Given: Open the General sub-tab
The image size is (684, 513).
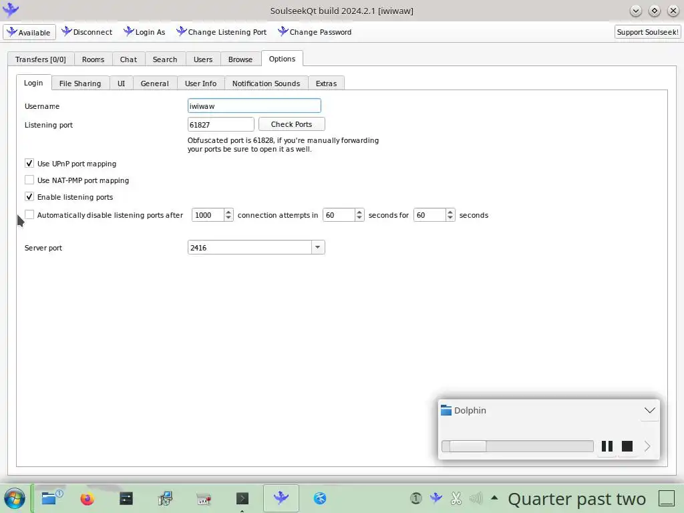Looking at the screenshot, I should click(154, 83).
